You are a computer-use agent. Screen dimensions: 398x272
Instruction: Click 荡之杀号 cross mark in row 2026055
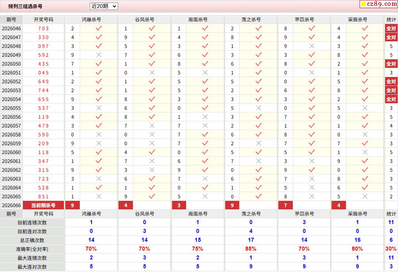pyautogui.click(x=258, y=108)
